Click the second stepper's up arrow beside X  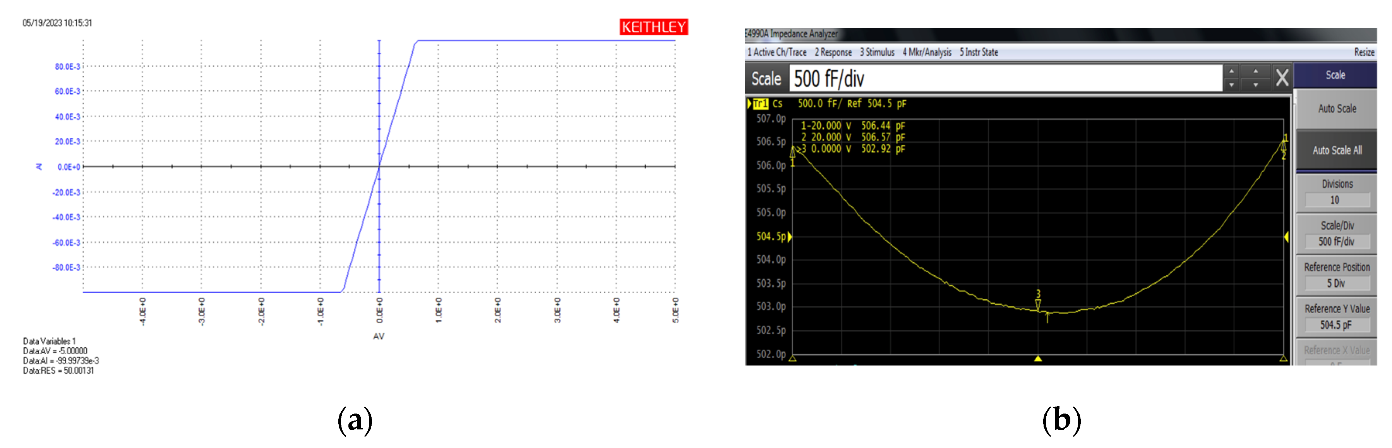click(1255, 71)
